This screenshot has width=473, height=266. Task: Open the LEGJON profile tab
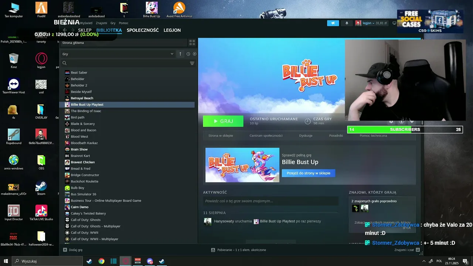[x=172, y=30]
